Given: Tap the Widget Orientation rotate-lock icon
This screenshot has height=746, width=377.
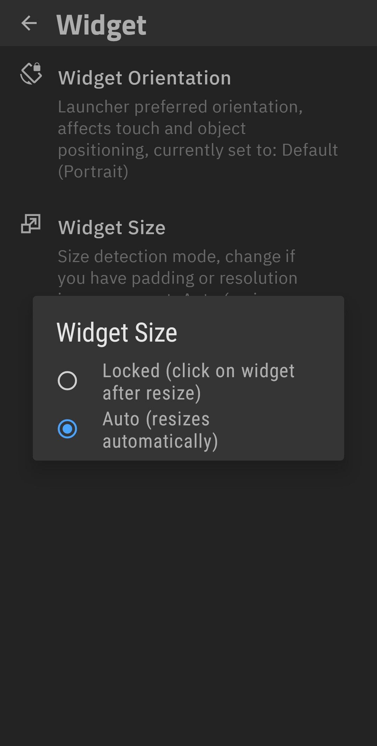Looking at the screenshot, I should [31, 73].
